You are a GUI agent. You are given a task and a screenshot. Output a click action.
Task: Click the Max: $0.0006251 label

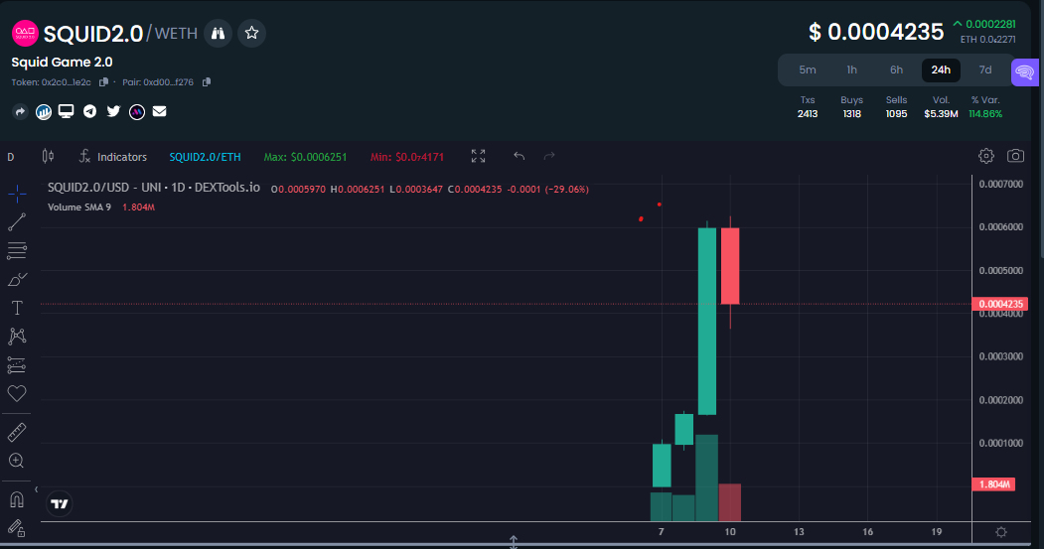coord(305,157)
